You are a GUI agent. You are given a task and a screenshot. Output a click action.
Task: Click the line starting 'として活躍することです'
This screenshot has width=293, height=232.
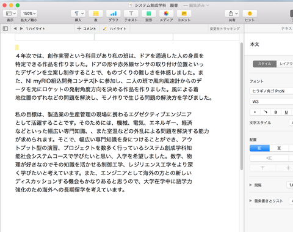pyautogui.click(x=104, y=122)
